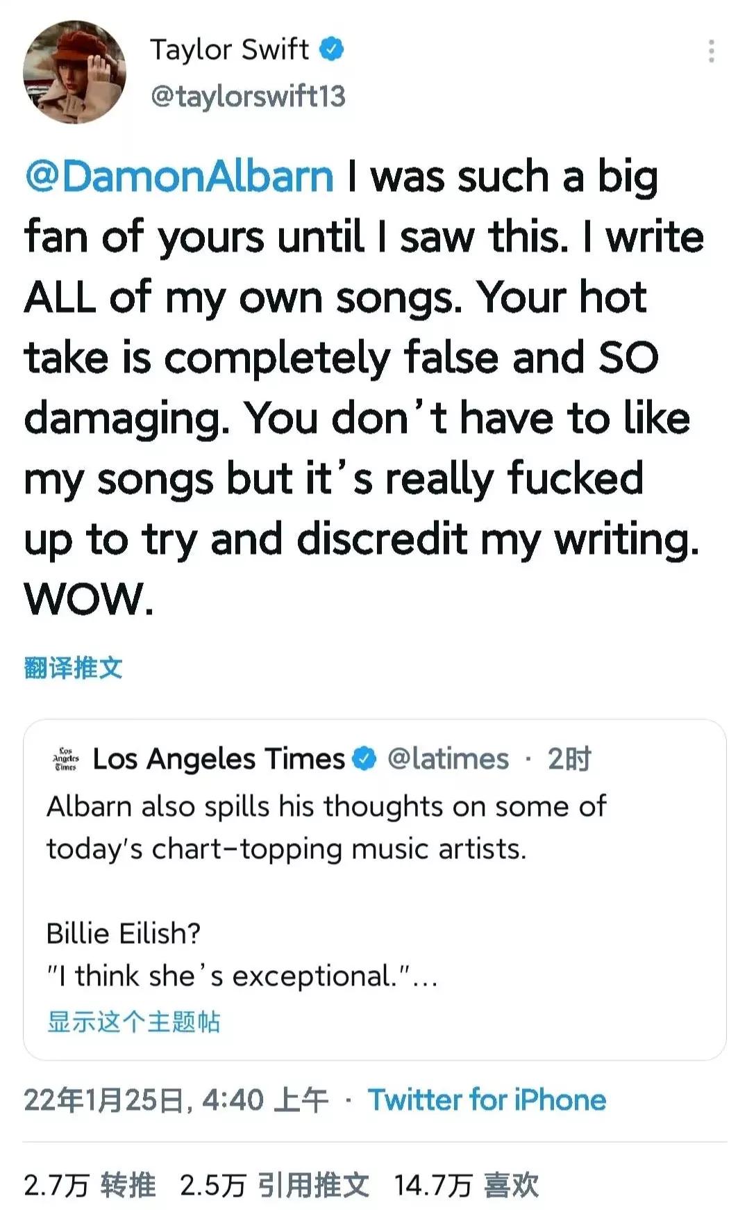Click the @latimes handle

(x=448, y=759)
